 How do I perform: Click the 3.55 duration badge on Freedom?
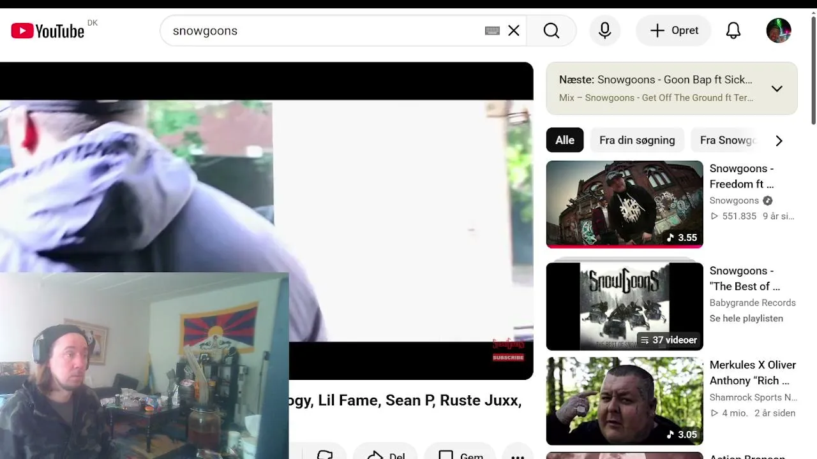tap(682, 238)
